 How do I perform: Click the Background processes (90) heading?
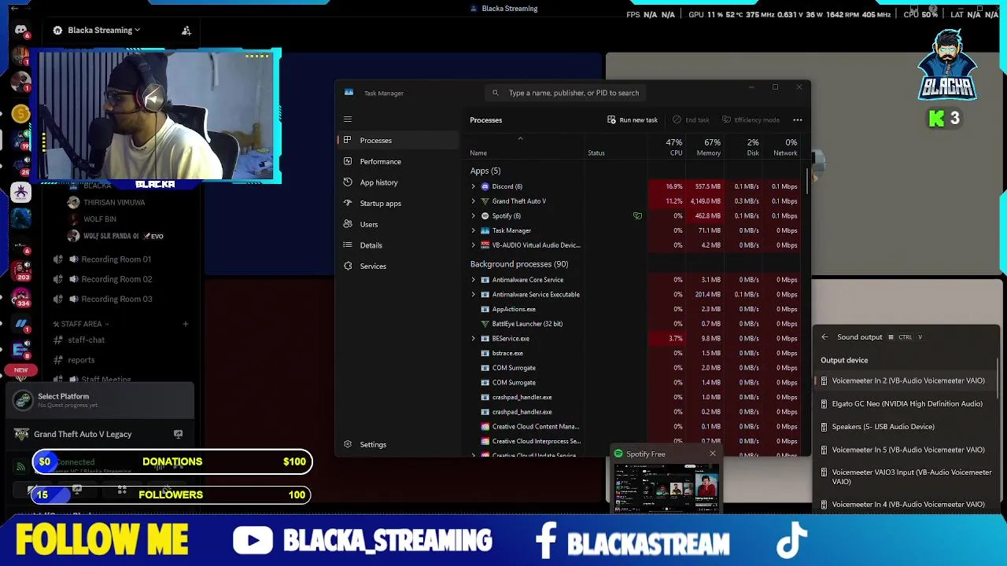[x=519, y=264]
